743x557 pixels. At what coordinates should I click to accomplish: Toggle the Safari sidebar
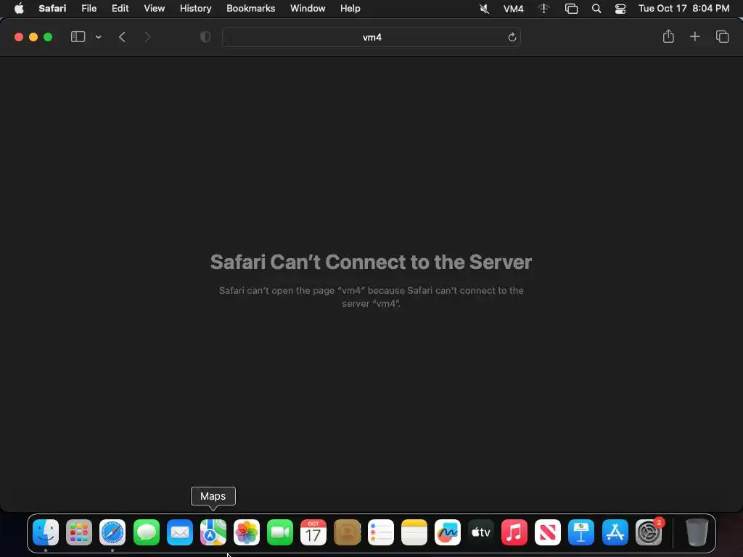[x=78, y=37]
